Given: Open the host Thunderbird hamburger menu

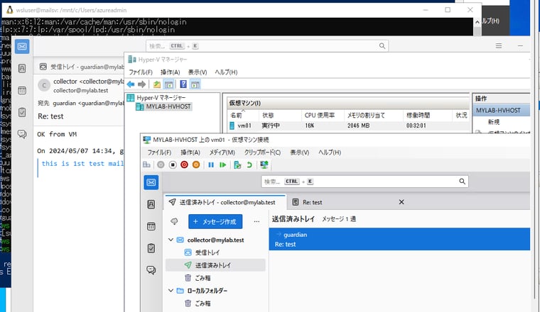Looking at the screenshot, I should pyautogui.click(x=499, y=45).
